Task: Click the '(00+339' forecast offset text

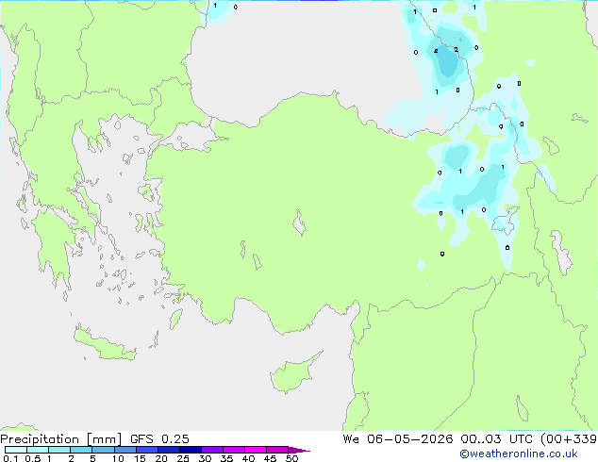Action: point(569,439)
